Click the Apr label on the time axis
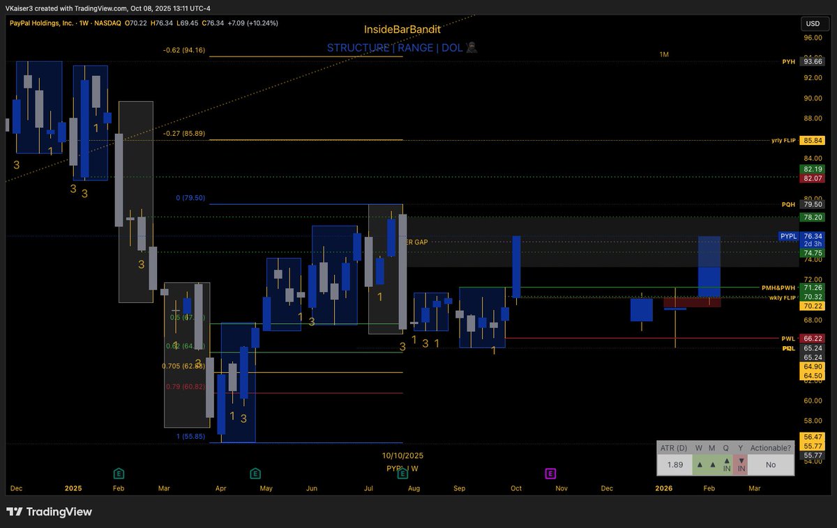This screenshot has height=528, width=837. coord(221,489)
